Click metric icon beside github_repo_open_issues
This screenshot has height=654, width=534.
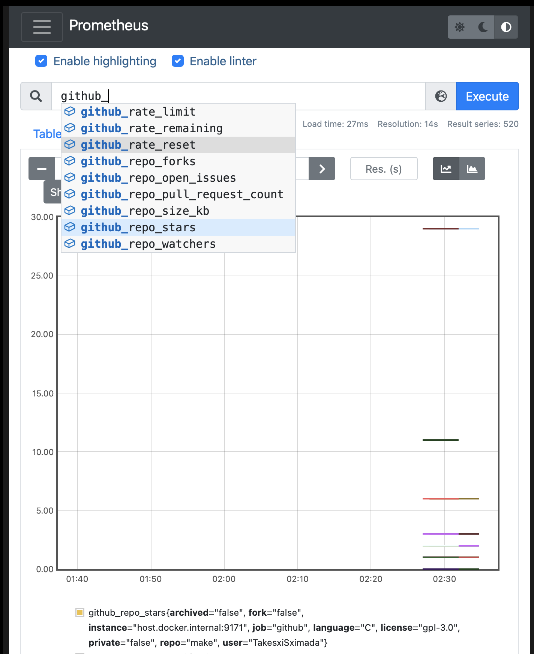click(x=70, y=178)
